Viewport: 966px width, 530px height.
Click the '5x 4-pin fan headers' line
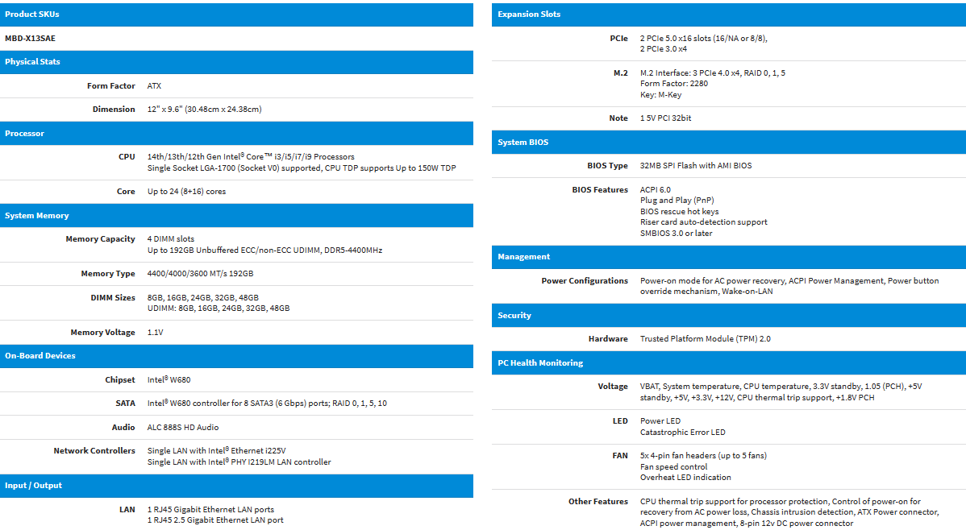[x=704, y=456]
